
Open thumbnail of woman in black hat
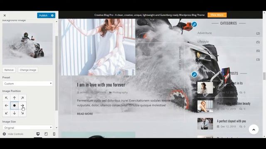pos(205,88)
